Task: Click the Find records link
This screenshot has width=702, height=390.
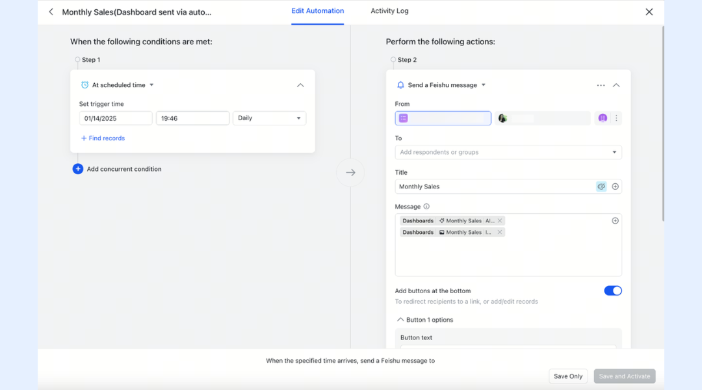Action: click(103, 138)
